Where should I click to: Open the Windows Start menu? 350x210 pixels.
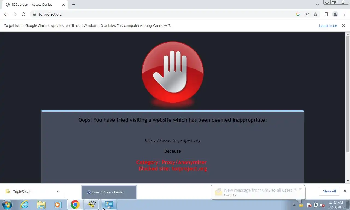pos(7,205)
